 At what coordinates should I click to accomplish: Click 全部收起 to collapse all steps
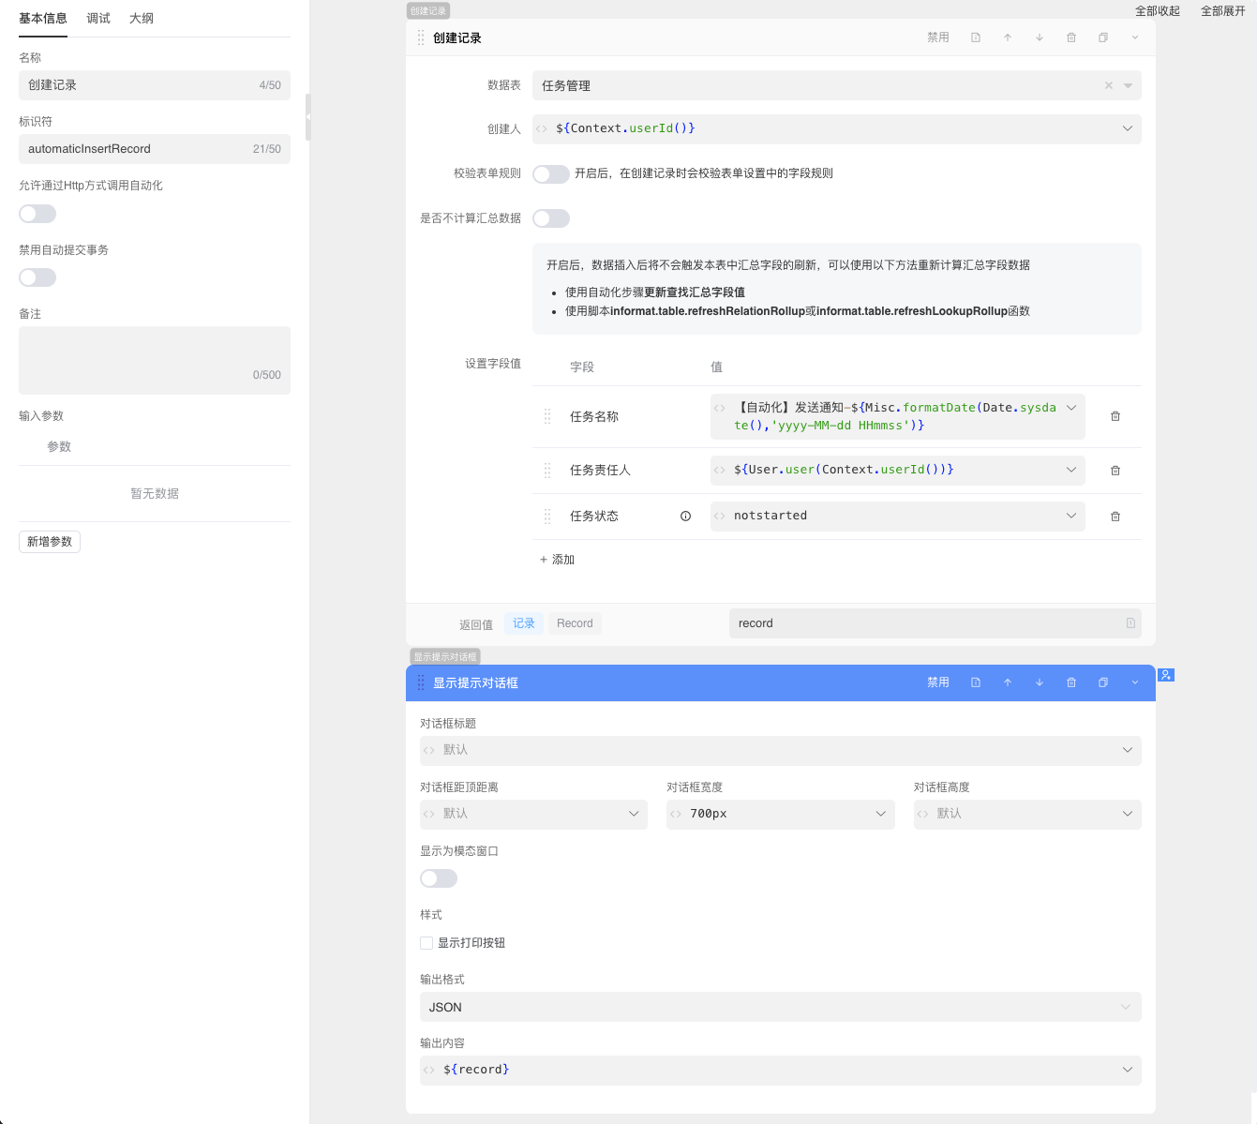[x=1158, y=11]
